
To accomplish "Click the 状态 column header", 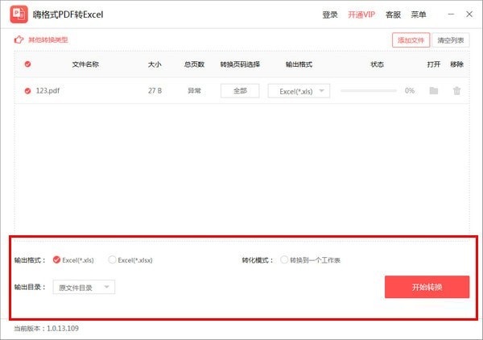I will [377, 64].
